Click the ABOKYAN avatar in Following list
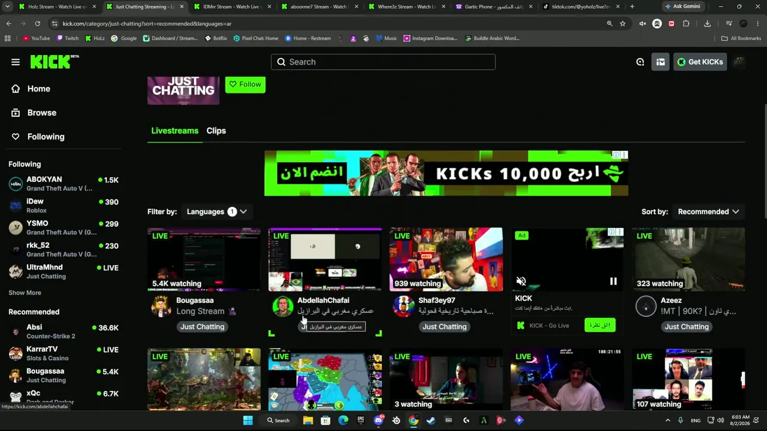The height and width of the screenshot is (431, 767). [x=16, y=184]
